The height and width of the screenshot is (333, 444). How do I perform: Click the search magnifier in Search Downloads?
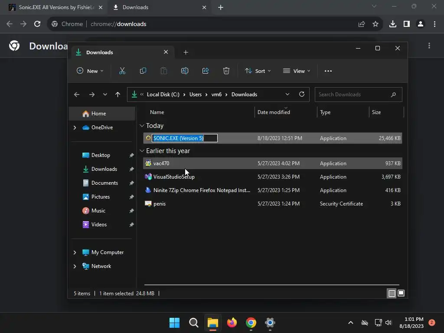(x=393, y=95)
